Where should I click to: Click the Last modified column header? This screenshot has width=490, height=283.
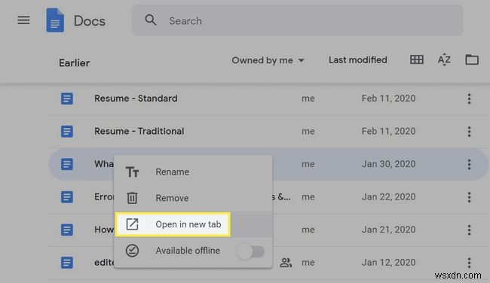click(x=358, y=60)
